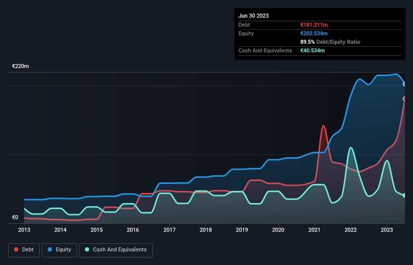413x265 pixels.
Task: Toggle the Equity series legend button
Action: (59, 250)
